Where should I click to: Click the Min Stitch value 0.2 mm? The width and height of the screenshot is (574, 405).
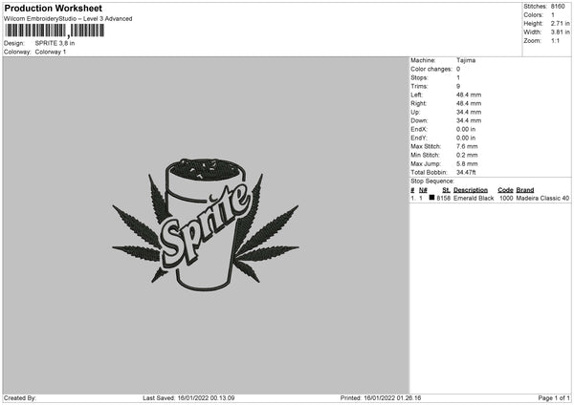467,156
